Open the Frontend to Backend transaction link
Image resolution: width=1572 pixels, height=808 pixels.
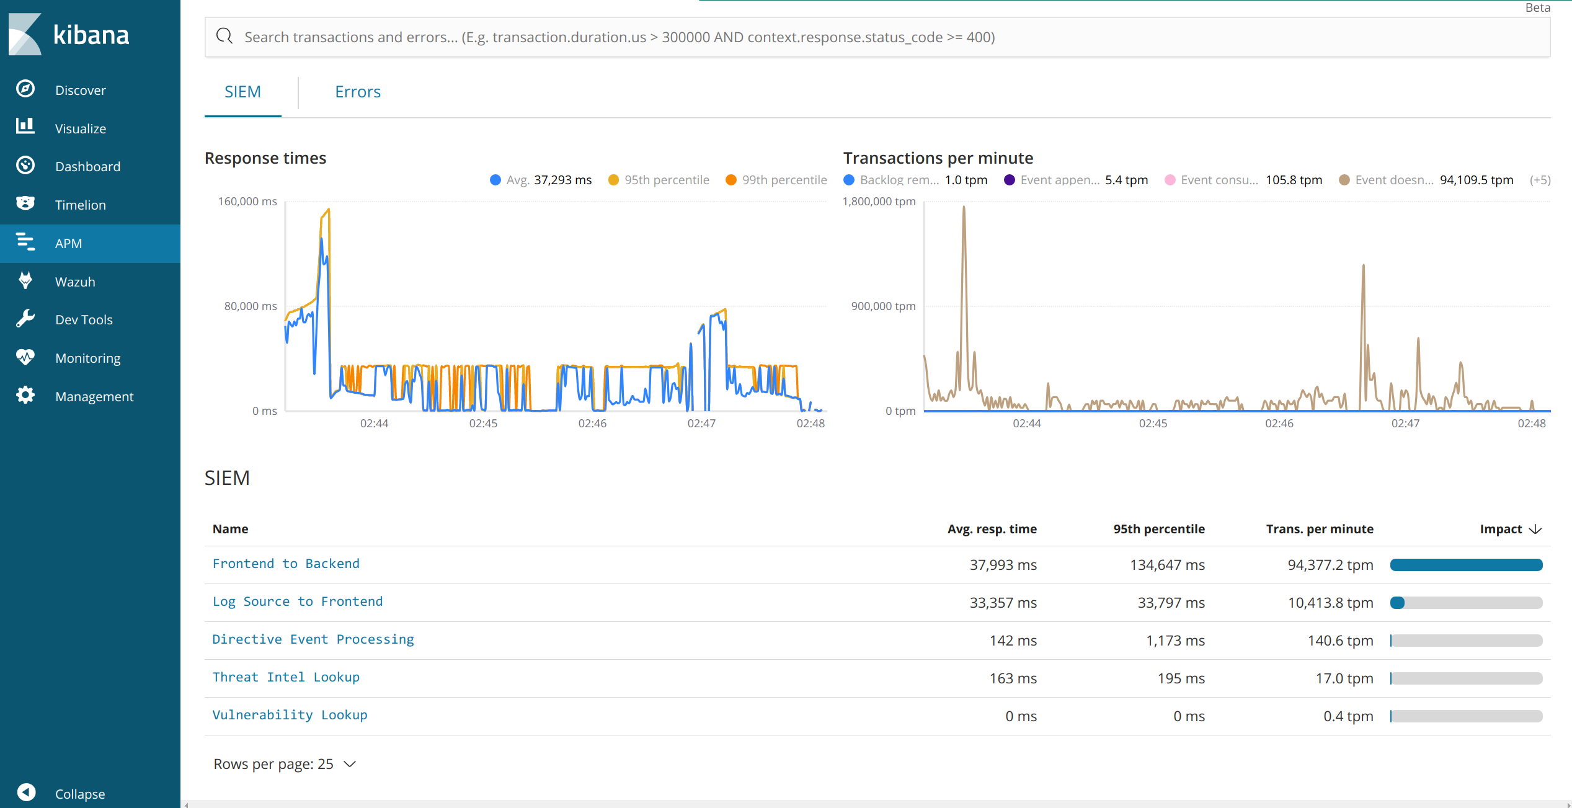[286, 564]
